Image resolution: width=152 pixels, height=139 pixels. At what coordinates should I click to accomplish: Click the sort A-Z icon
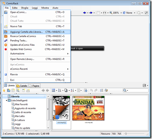(x=72, y=91)
